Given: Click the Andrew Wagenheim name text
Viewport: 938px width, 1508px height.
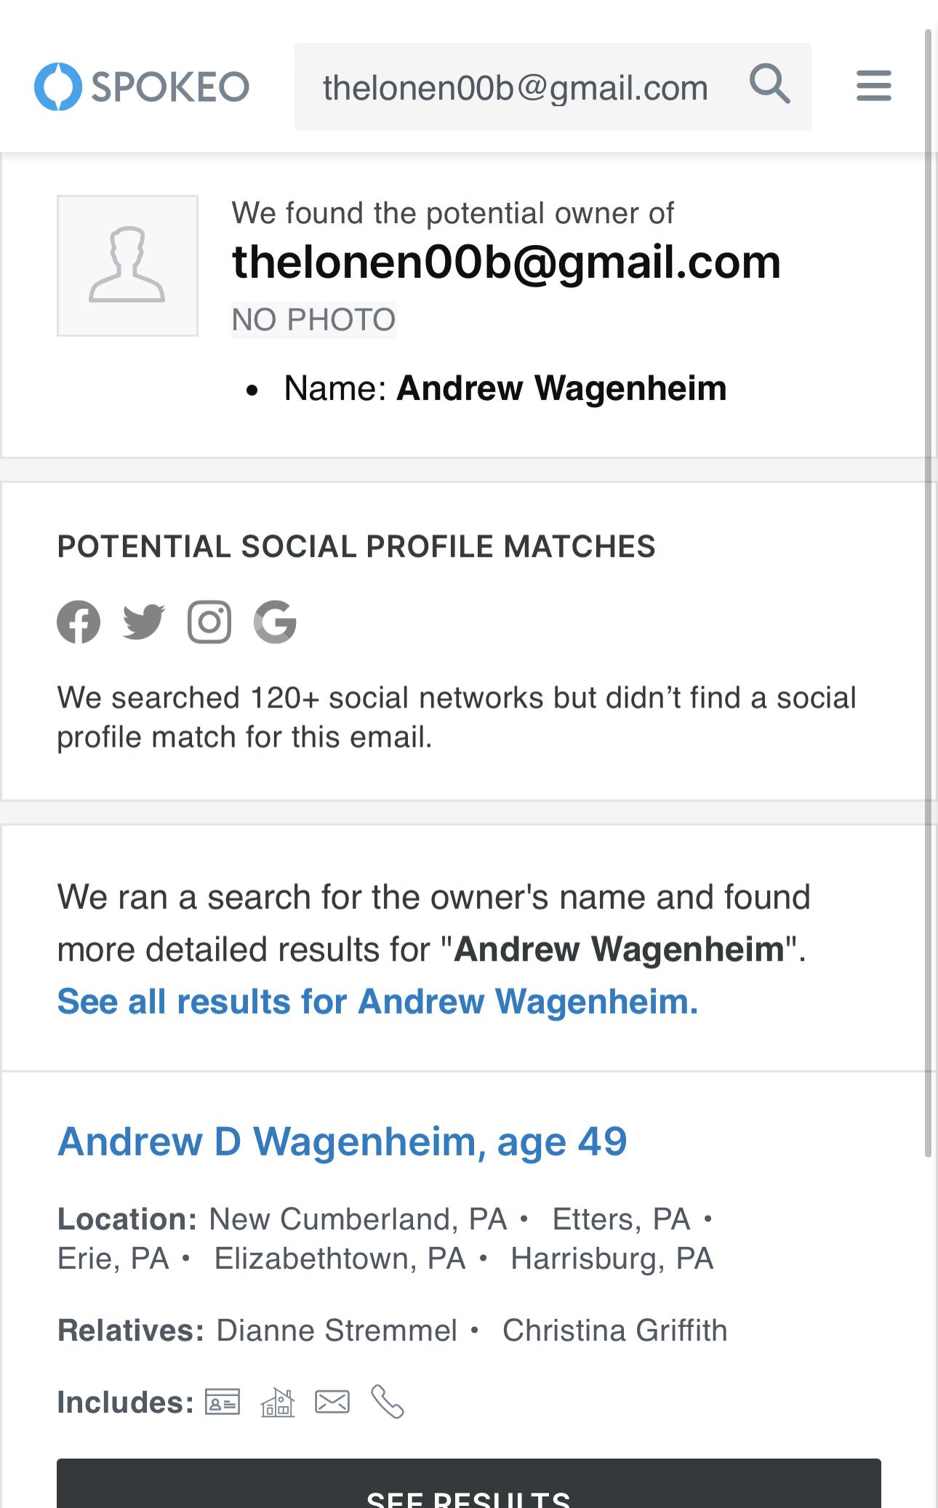Looking at the screenshot, I should point(561,388).
